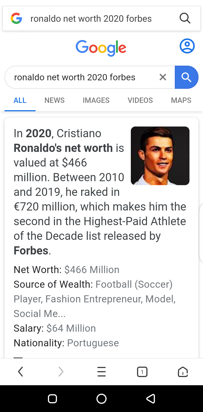Open the Google account profile icon
The image size is (203, 412).
187,46
